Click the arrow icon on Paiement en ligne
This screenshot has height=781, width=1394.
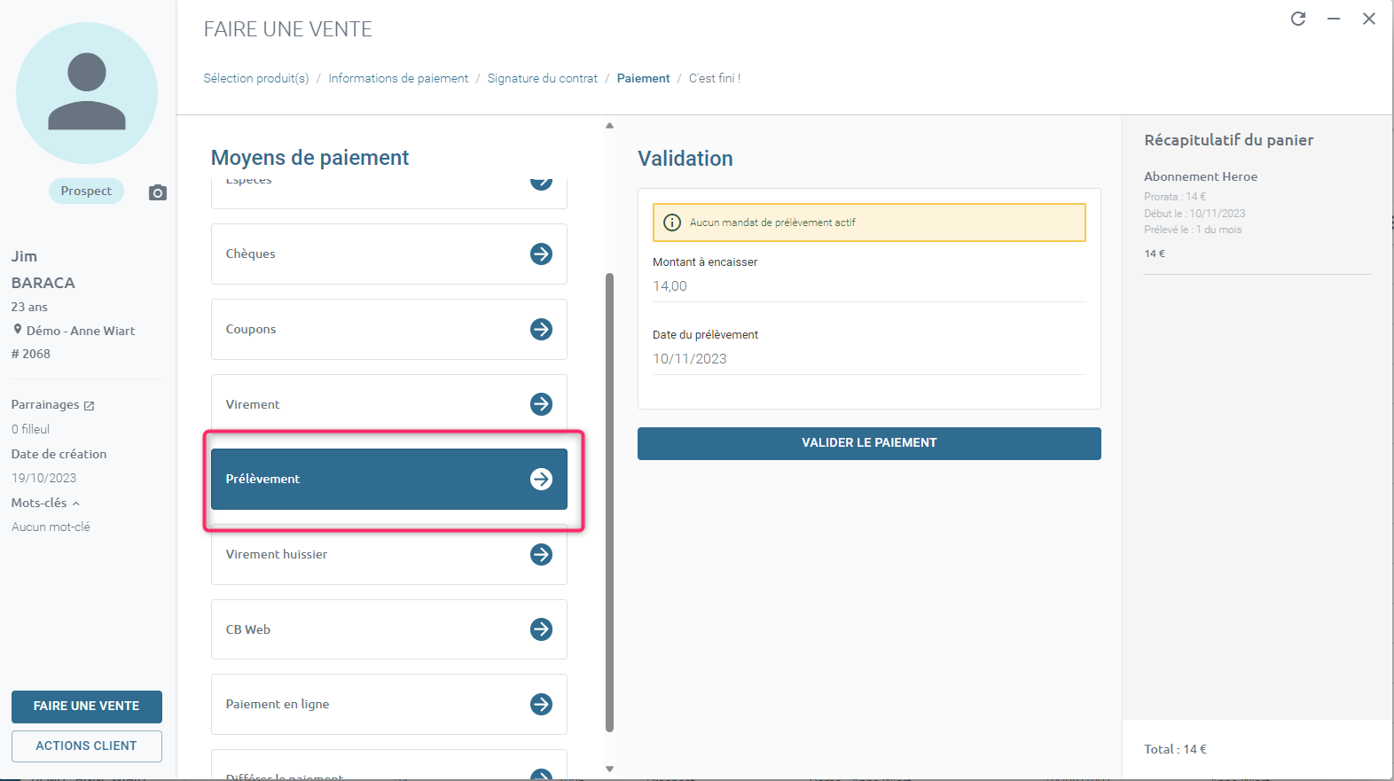click(541, 704)
